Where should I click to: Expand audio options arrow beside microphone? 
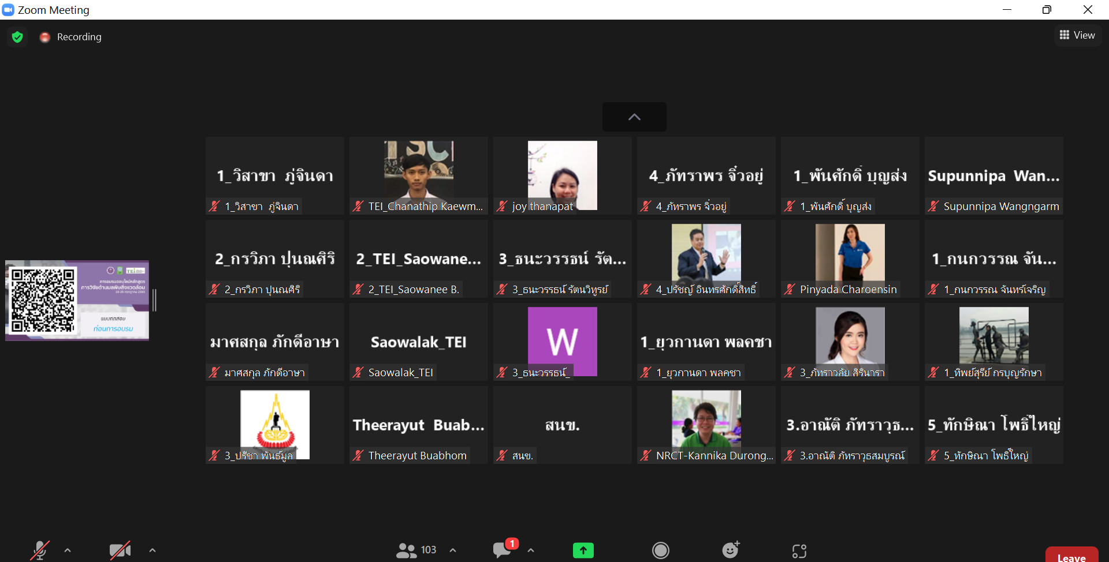click(68, 550)
